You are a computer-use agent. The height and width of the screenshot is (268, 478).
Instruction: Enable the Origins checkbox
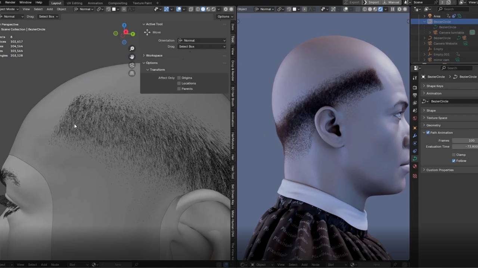pyautogui.click(x=179, y=78)
